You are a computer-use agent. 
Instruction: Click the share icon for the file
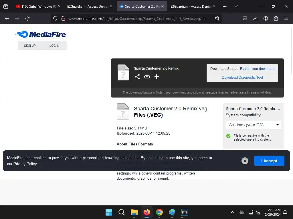137,77
